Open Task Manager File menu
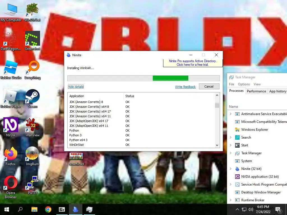 click(231, 84)
